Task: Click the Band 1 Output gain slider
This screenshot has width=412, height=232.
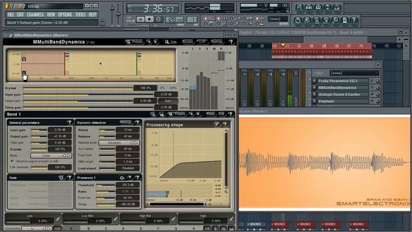Action: click(x=39, y=137)
